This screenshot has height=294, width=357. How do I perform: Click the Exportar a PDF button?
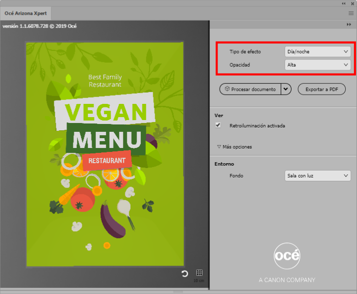coord(321,89)
